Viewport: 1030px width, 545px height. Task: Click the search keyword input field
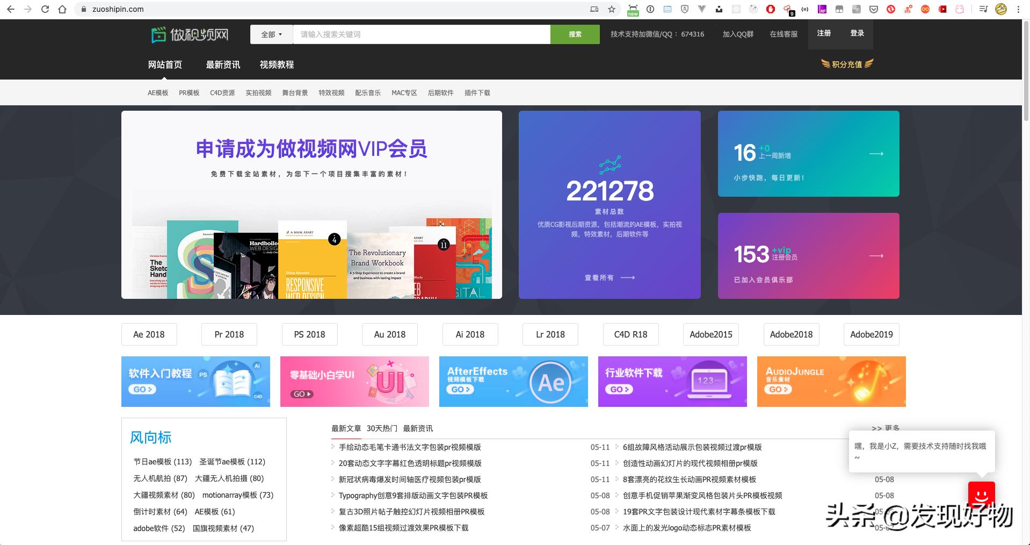click(422, 34)
